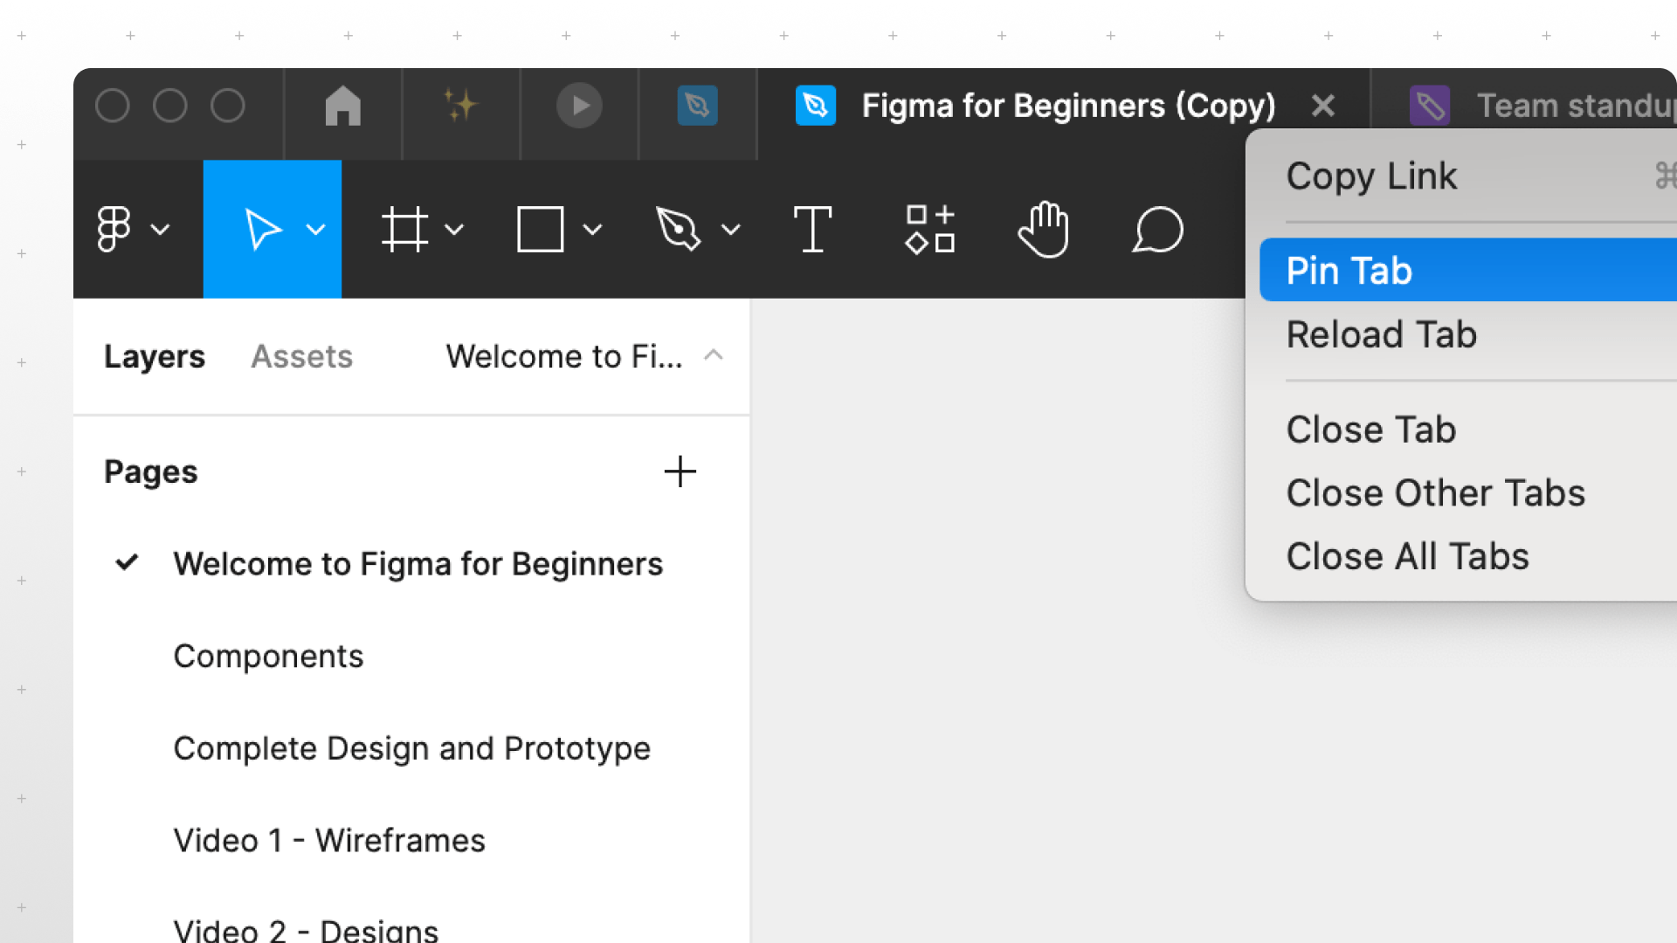Click the red close window circle
Viewport: 1677px width, 943px height.
click(x=112, y=106)
